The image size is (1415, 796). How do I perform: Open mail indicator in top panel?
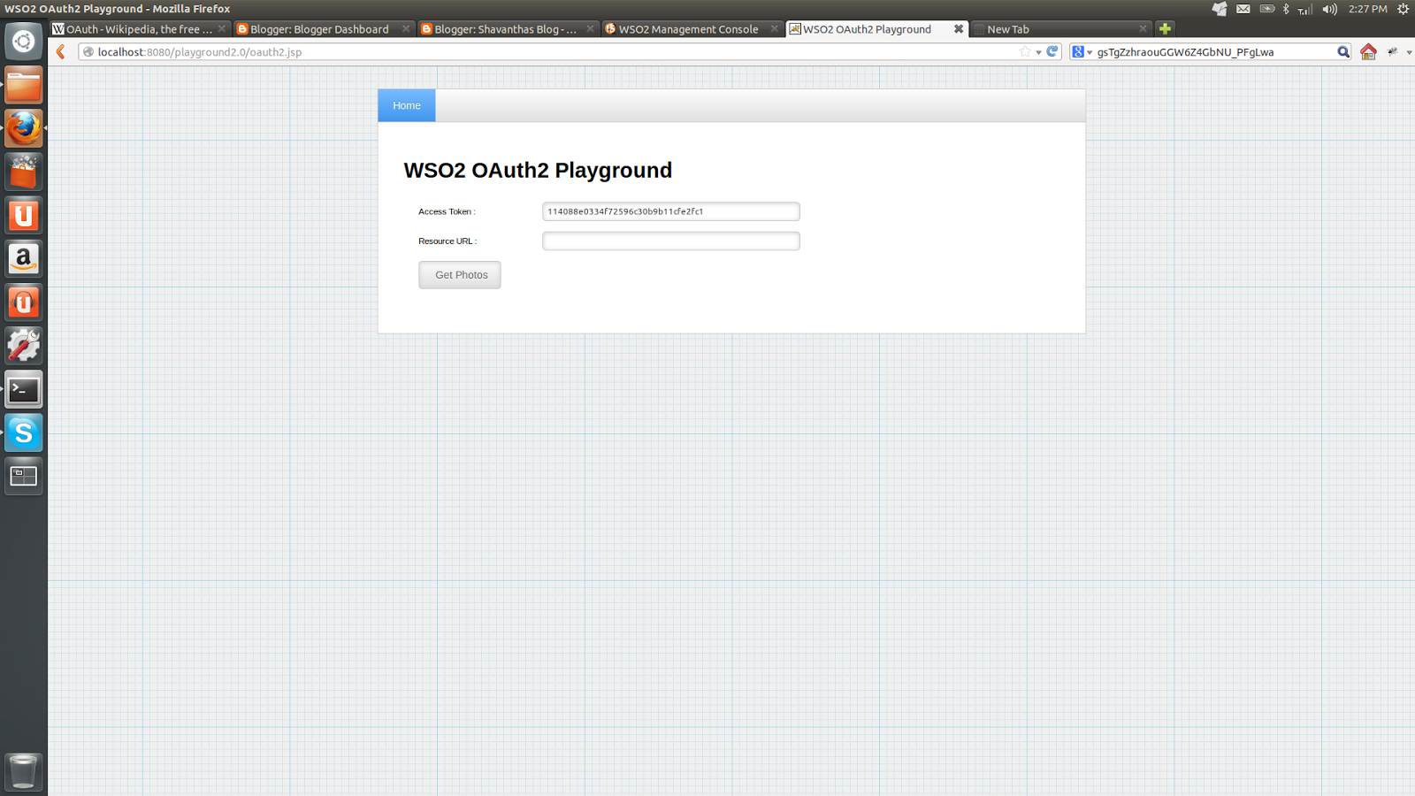(x=1243, y=9)
